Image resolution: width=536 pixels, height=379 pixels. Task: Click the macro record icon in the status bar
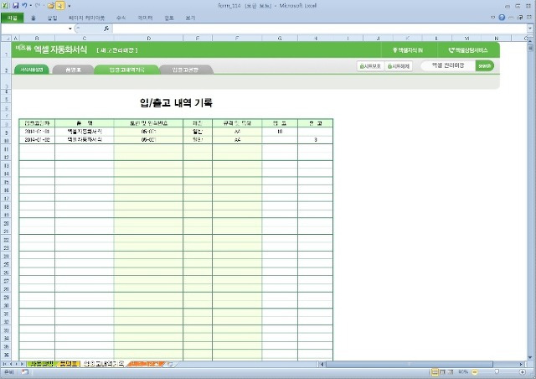point(24,372)
